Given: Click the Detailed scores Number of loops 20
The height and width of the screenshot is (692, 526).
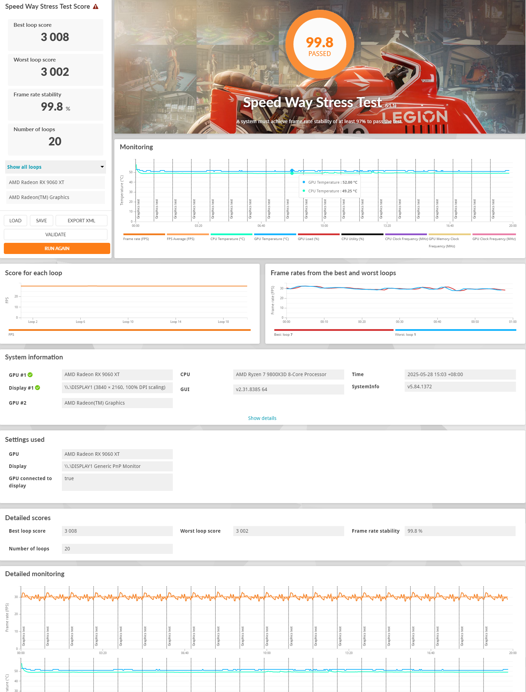Looking at the screenshot, I should (x=117, y=549).
